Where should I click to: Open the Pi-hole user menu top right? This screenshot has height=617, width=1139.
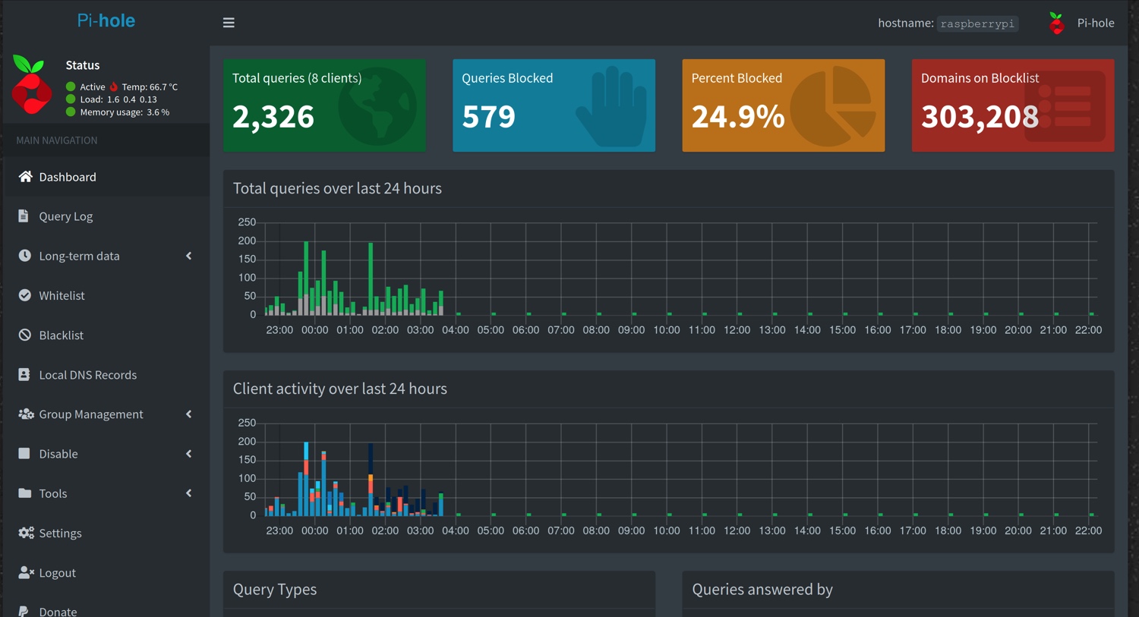point(1081,23)
